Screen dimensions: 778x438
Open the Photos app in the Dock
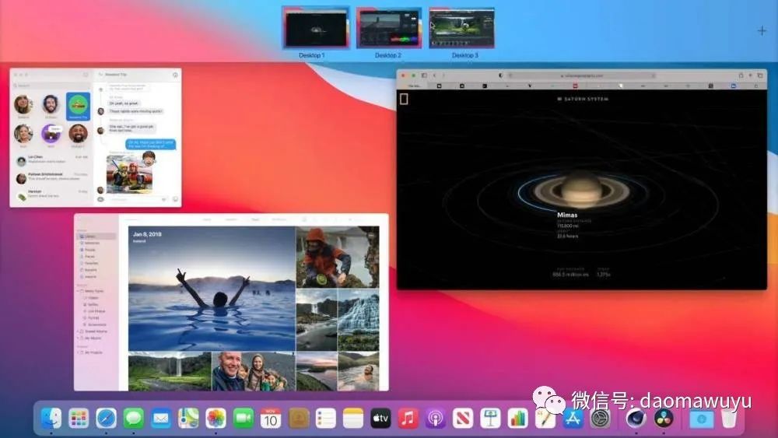pos(216,419)
